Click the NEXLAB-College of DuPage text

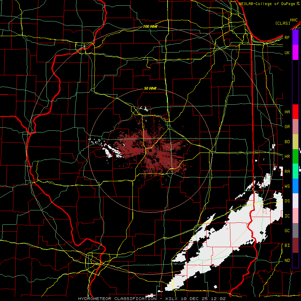(268, 4)
